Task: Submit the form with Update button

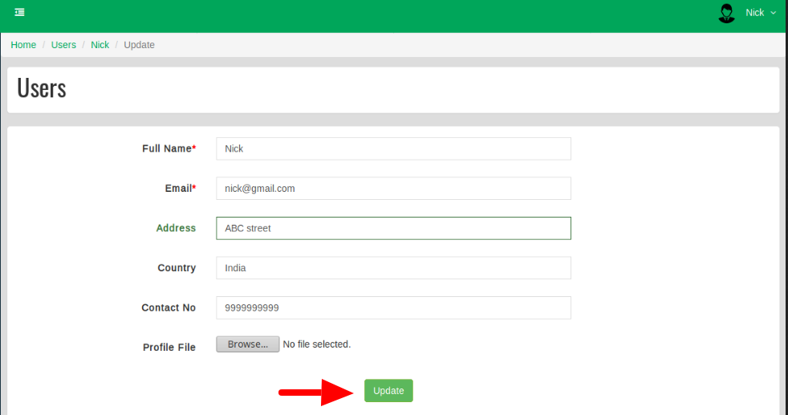Action: [388, 390]
